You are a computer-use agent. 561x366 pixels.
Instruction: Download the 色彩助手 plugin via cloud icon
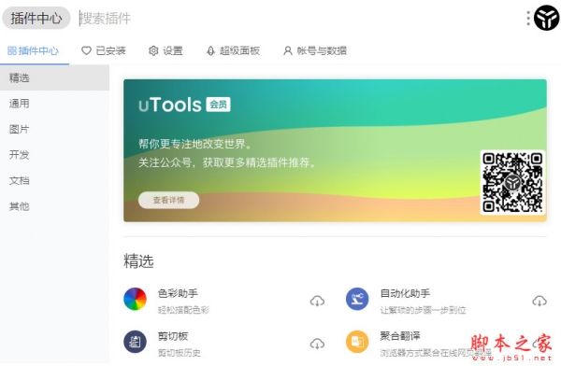coord(317,301)
